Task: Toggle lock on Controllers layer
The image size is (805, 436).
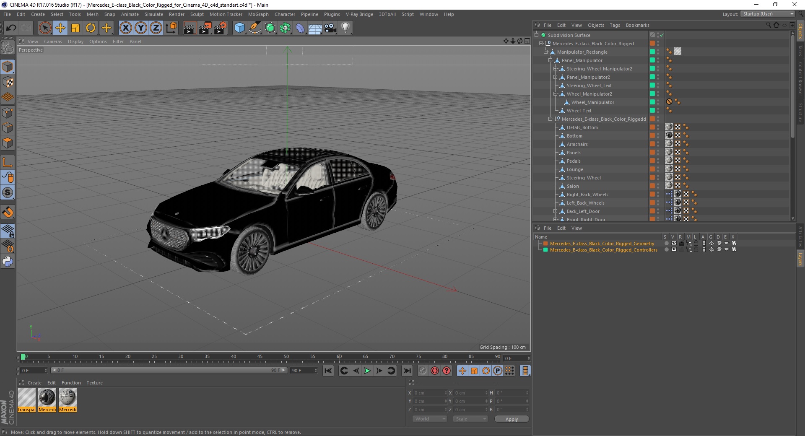Action: [696, 249]
